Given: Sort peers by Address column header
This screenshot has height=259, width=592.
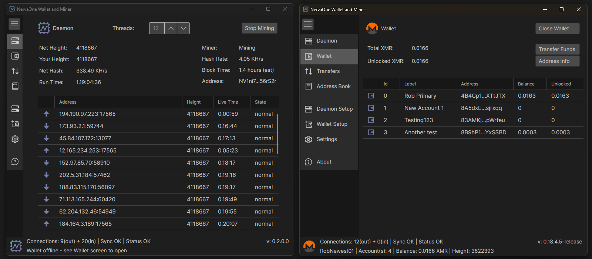Looking at the screenshot, I should pyautogui.click(x=118, y=102).
